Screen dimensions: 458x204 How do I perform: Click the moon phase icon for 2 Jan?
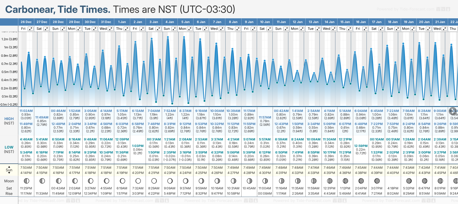(138, 181)
